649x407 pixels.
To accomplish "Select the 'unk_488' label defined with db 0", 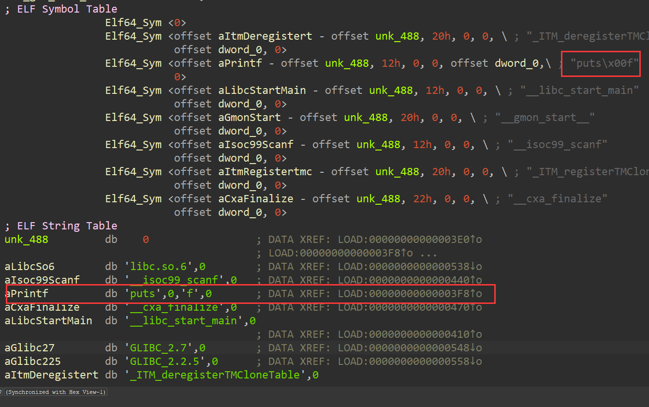I will (x=27, y=240).
